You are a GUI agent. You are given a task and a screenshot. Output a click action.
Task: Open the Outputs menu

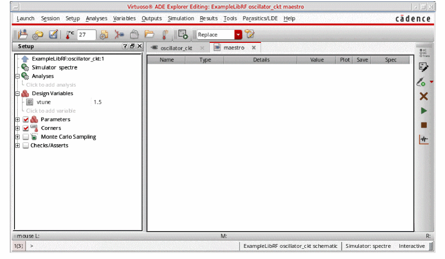pos(151,19)
